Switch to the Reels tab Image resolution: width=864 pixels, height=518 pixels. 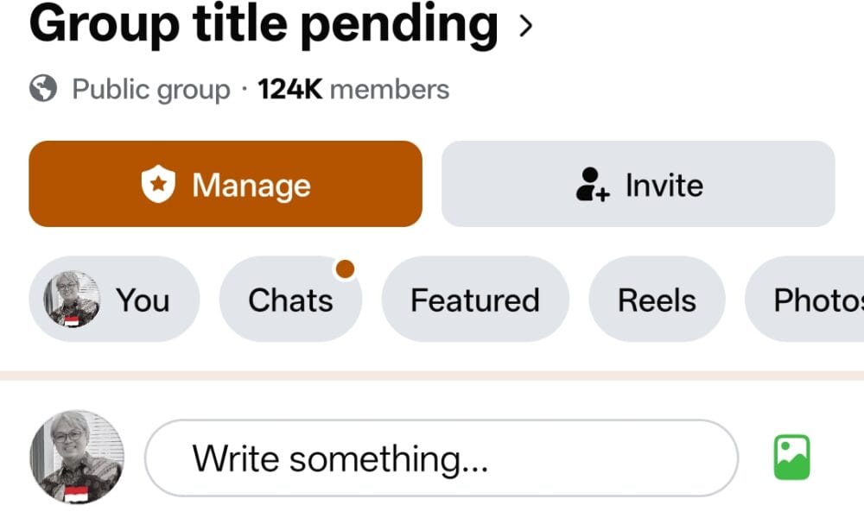click(657, 299)
